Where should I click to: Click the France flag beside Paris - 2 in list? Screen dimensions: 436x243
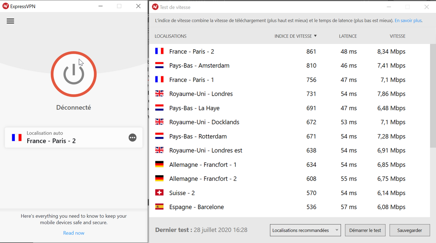159,52
